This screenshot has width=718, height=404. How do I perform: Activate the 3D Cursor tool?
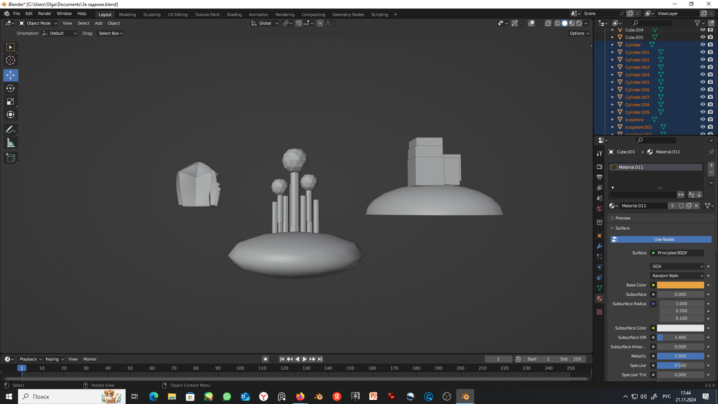click(x=10, y=60)
